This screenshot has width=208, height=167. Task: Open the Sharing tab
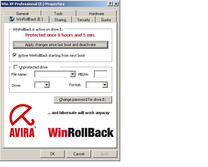[x=60, y=20]
